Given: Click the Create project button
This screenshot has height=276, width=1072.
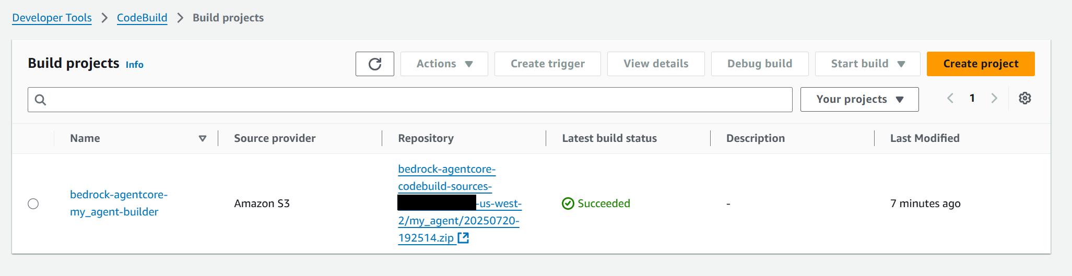Looking at the screenshot, I should coord(980,64).
